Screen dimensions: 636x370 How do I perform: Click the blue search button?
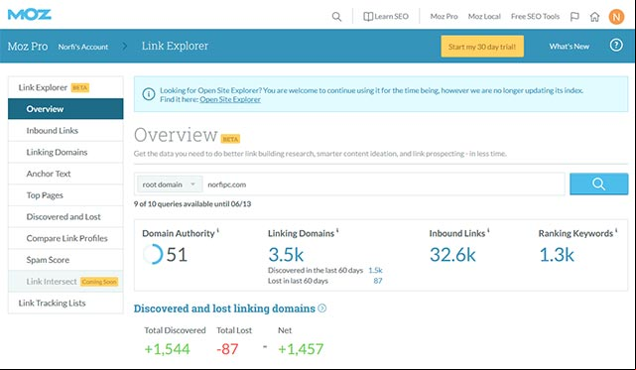(598, 184)
